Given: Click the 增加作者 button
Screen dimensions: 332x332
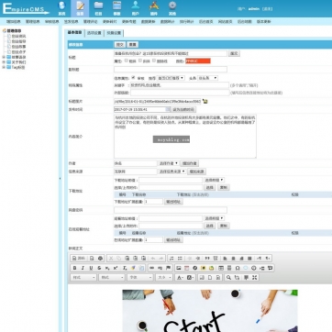Looking at the screenshot, I should 189,163.
